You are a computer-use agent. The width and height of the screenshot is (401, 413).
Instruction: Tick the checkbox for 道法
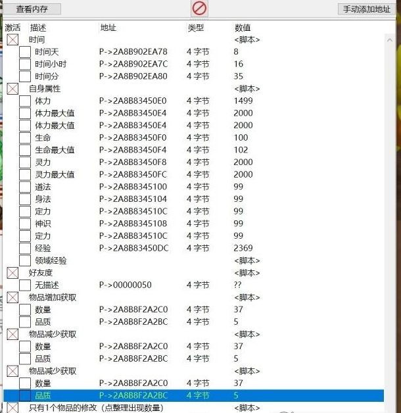25,187
